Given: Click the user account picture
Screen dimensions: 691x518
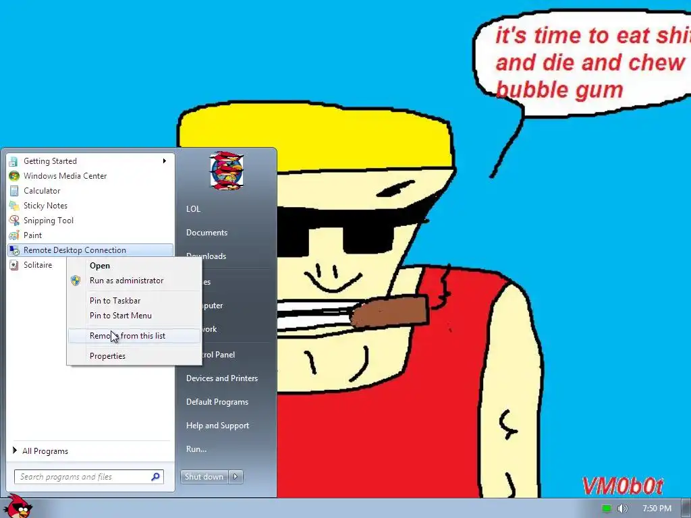Looking at the screenshot, I should pos(227,171).
